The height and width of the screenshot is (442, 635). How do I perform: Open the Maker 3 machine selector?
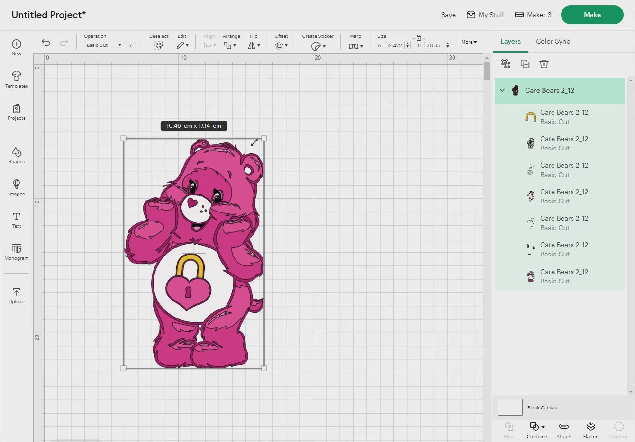click(x=533, y=15)
